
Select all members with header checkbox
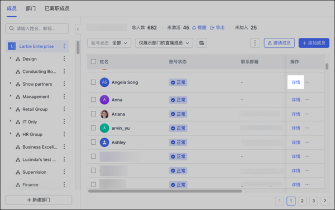93,62
